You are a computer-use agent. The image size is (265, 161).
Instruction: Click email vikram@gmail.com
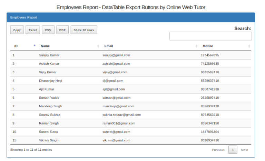[116, 140]
